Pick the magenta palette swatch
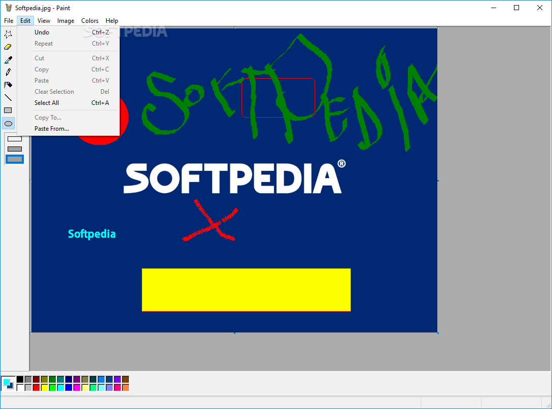Viewport: 552px width, 409px height. click(x=77, y=388)
